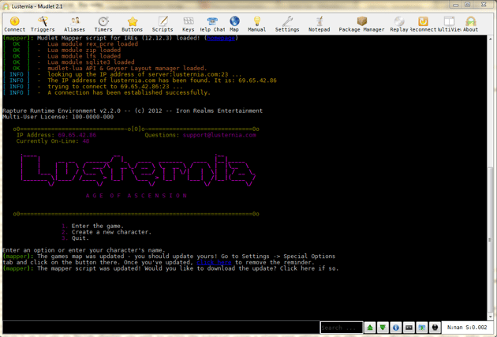497x337 pixels.
Task: Open the Notepad tool
Action: click(x=319, y=24)
